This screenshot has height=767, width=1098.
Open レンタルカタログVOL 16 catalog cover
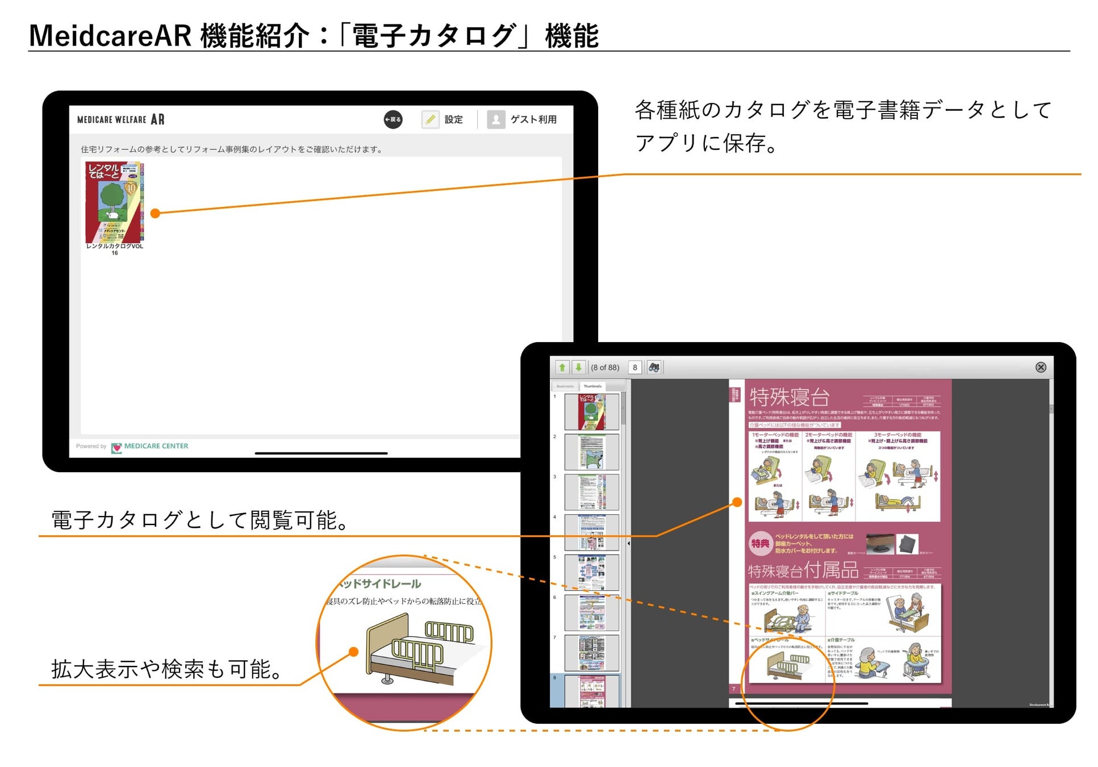point(114,203)
